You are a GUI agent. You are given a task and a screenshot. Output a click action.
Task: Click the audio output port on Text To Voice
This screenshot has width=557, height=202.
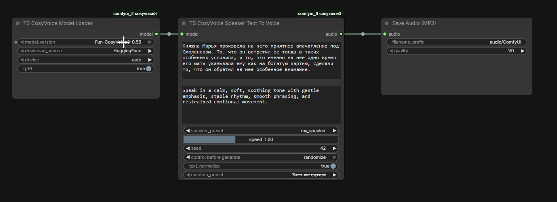coord(341,34)
